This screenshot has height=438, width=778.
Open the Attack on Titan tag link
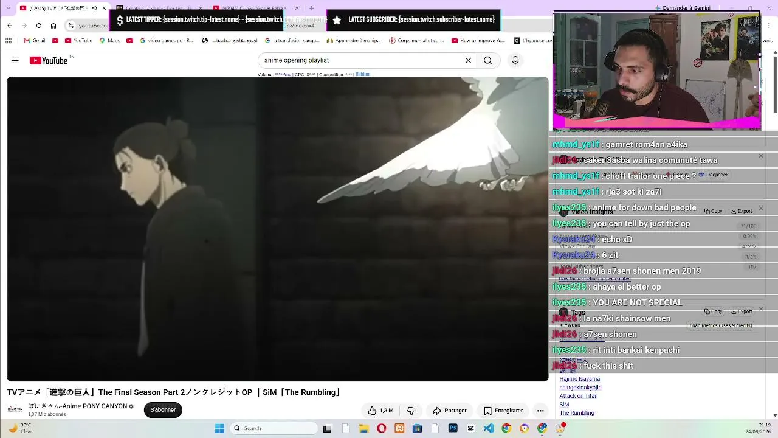pos(579,396)
